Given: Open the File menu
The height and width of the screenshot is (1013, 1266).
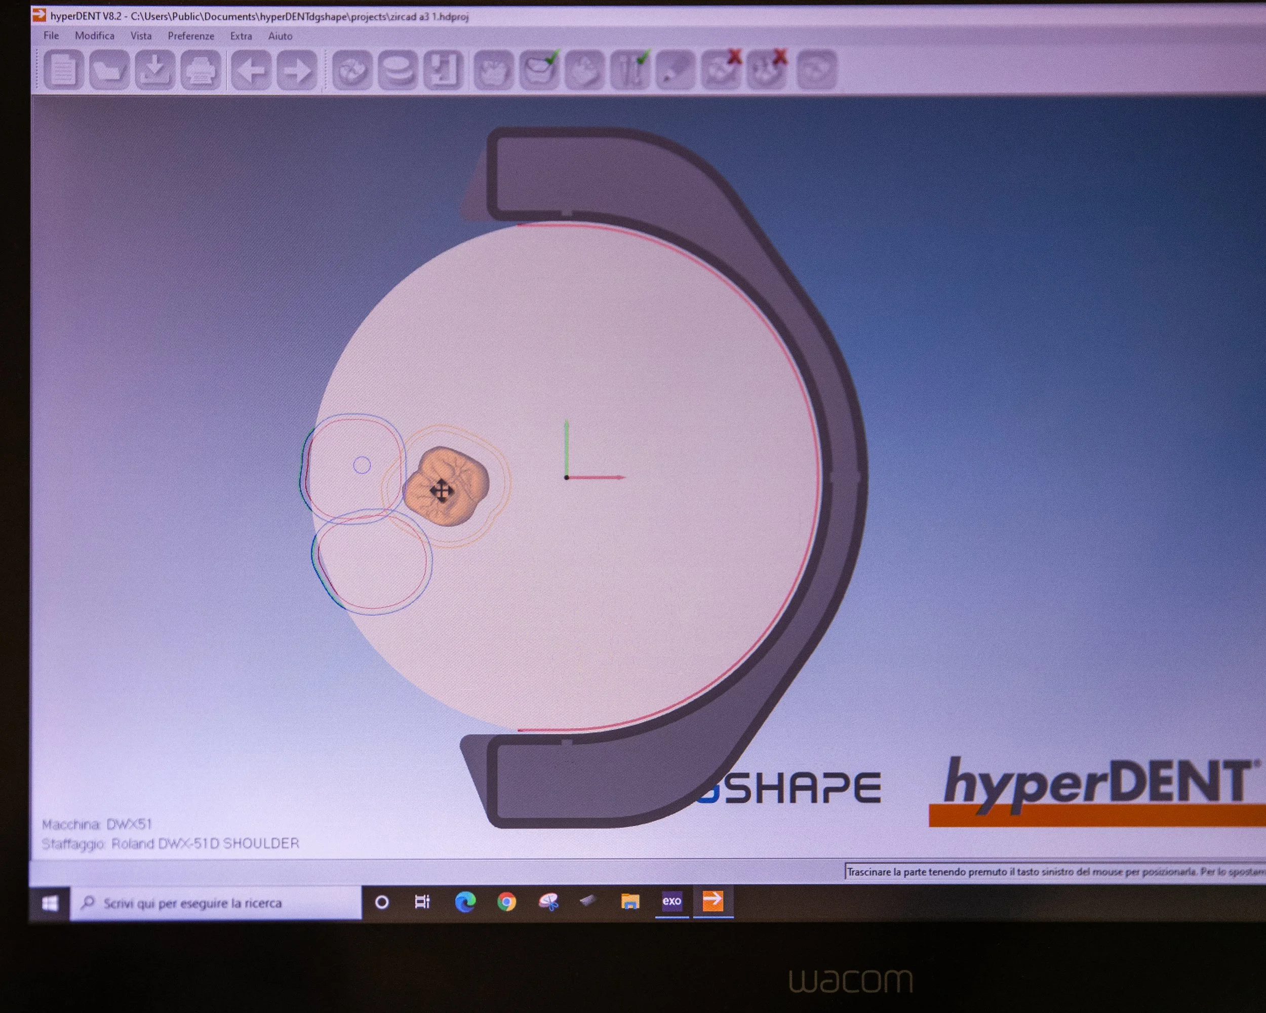Looking at the screenshot, I should [x=51, y=36].
